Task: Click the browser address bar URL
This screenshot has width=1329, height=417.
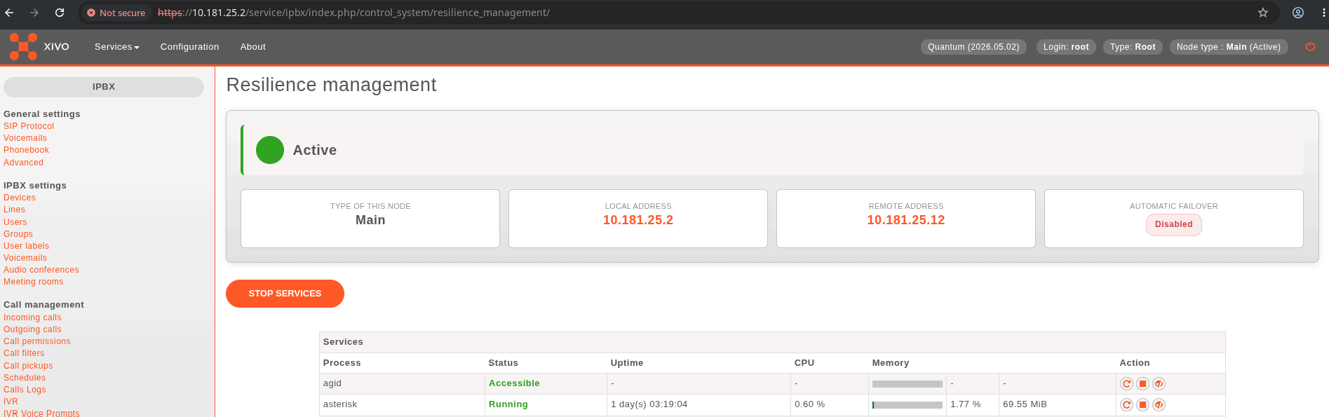Action: click(x=353, y=13)
